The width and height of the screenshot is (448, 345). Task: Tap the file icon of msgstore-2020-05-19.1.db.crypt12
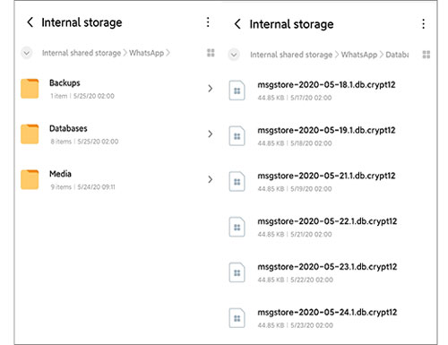pyautogui.click(x=237, y=136)
